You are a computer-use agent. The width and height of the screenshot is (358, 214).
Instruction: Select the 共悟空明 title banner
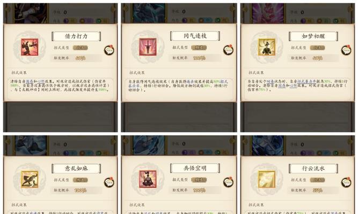195,168
